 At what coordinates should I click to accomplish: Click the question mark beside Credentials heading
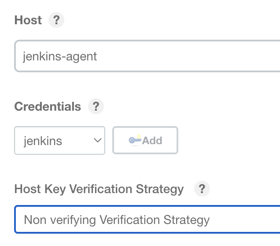tap(96, 107)
